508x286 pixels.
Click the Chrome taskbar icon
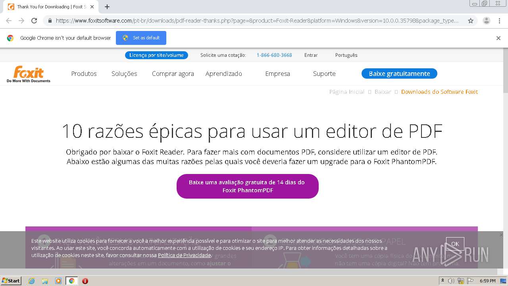(71, 281)
